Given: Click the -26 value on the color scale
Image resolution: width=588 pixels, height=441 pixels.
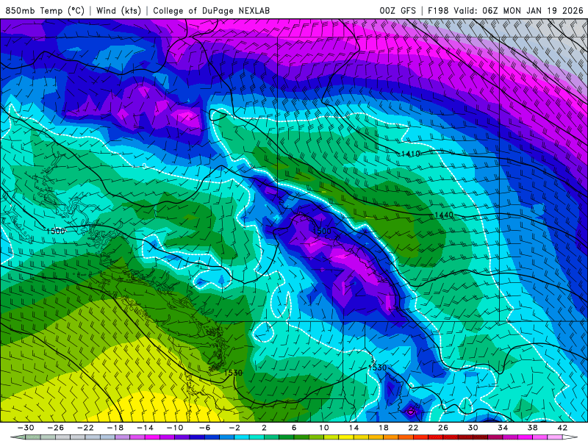Looking at the screenshot, I should pos(56,428).
